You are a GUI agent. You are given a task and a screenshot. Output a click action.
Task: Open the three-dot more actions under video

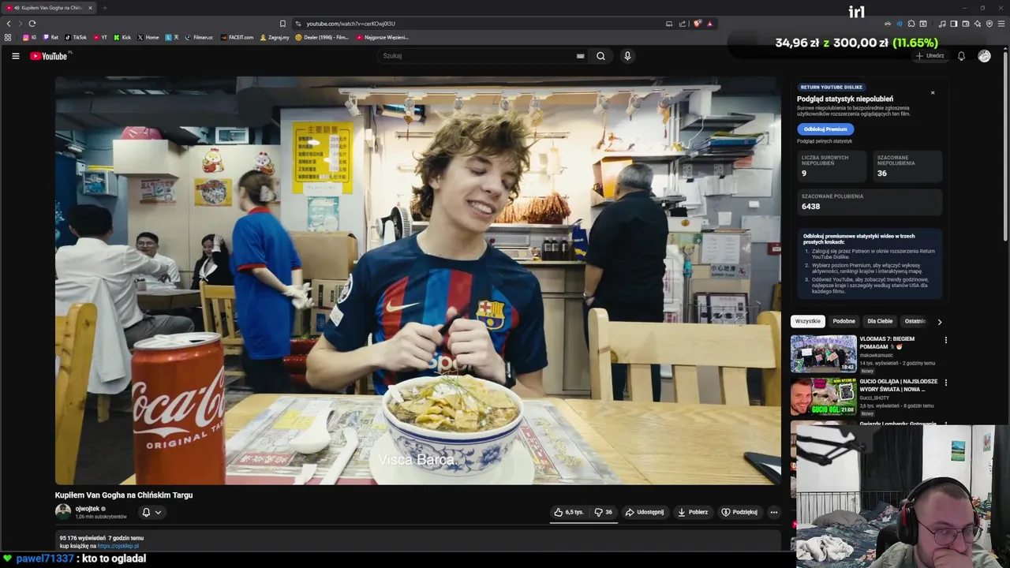pos(773,512)
